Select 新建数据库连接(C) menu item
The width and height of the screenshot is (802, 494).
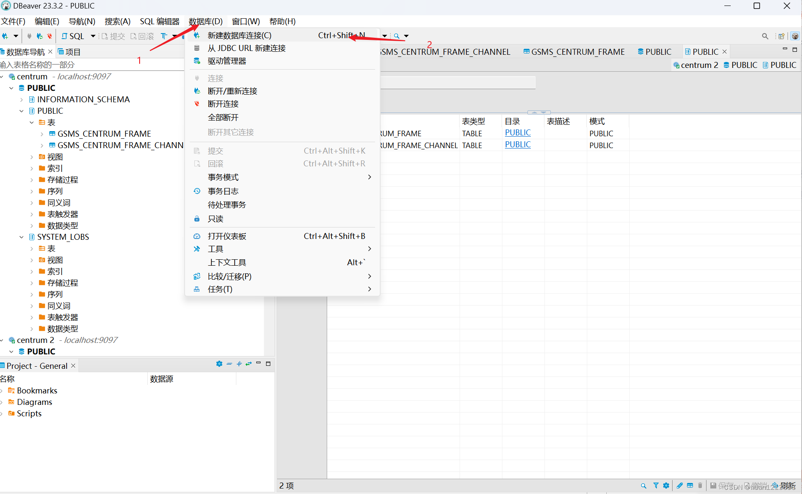coord(282,35)
